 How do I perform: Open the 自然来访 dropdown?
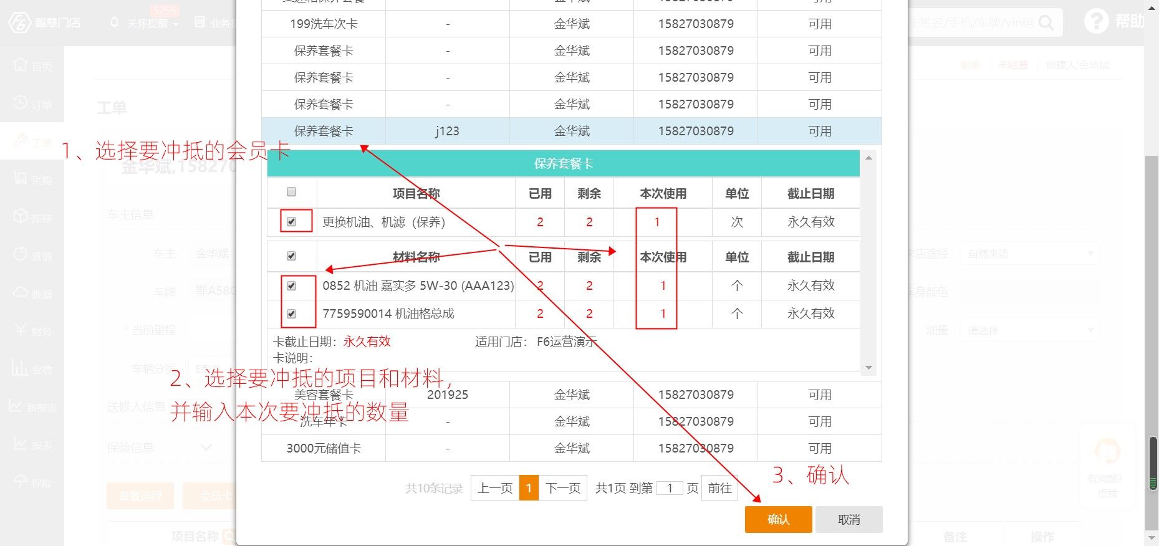click(x=1029, y=254)
